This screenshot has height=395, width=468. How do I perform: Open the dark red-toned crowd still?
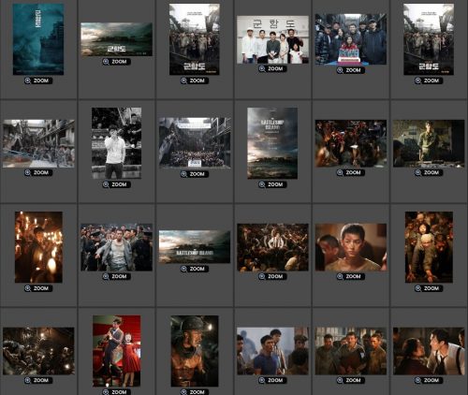pyautogui.click(x=351, y=143)
